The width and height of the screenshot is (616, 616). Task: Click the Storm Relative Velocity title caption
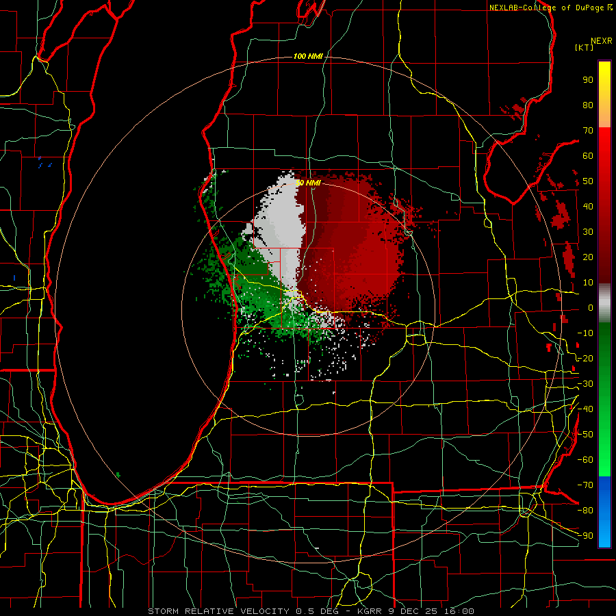(x=311, y=611)
